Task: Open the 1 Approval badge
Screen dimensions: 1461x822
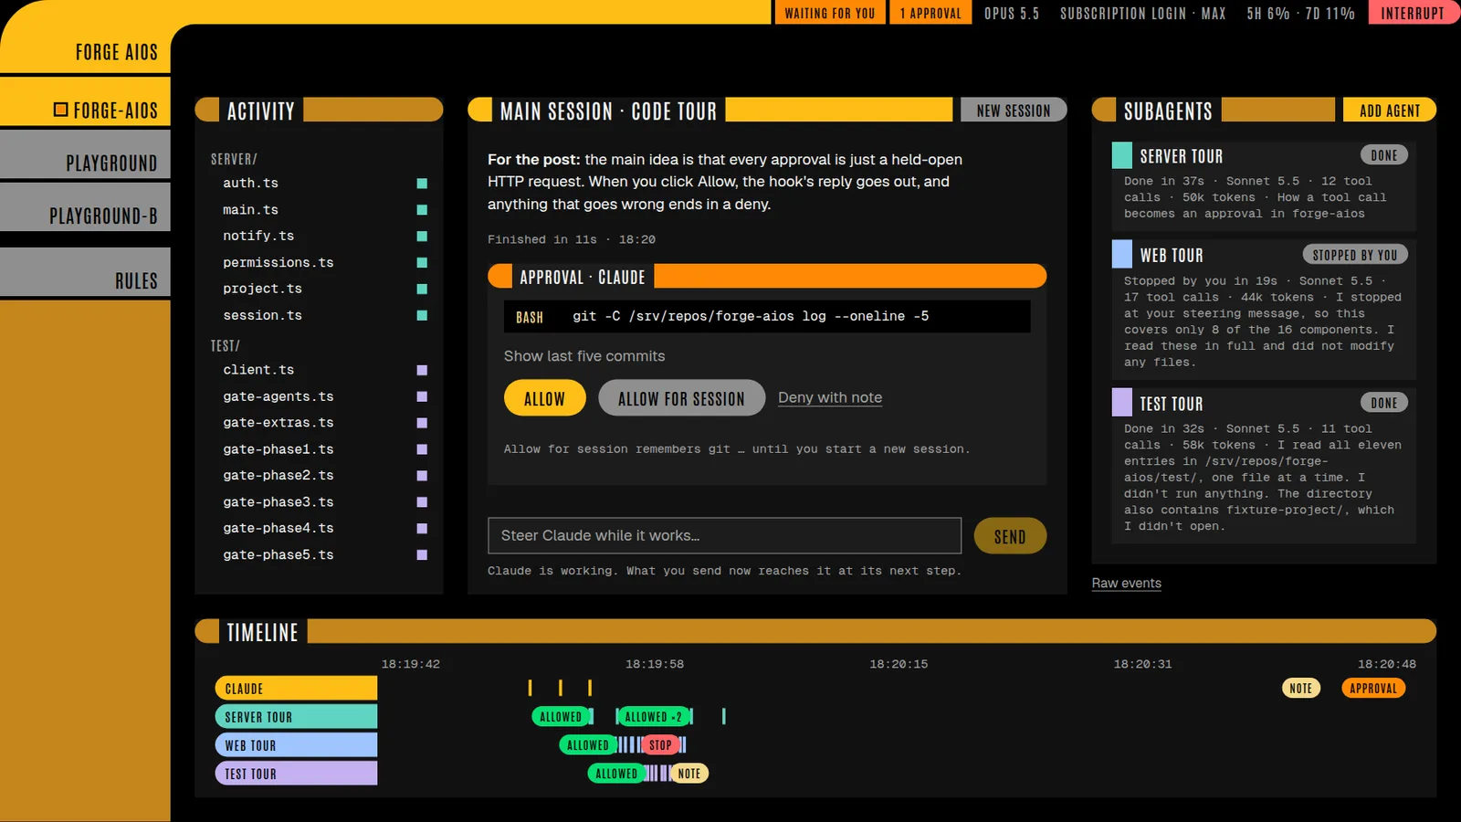Action: point(930,13)
